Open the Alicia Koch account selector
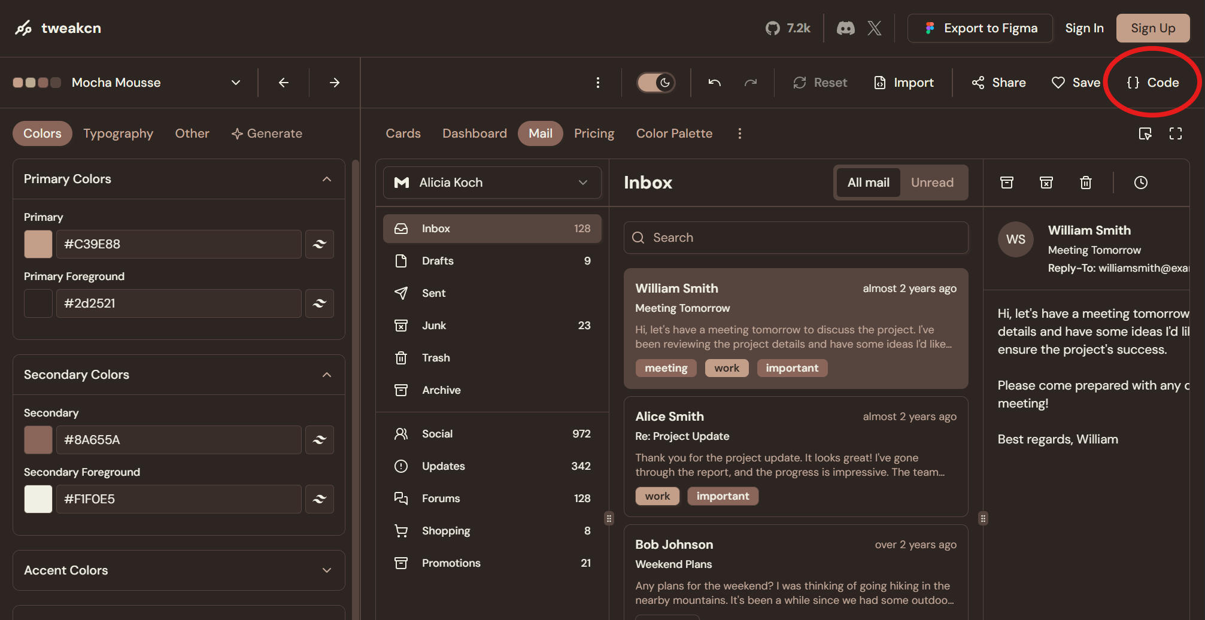1205x620 pixels. pos(492,183)
